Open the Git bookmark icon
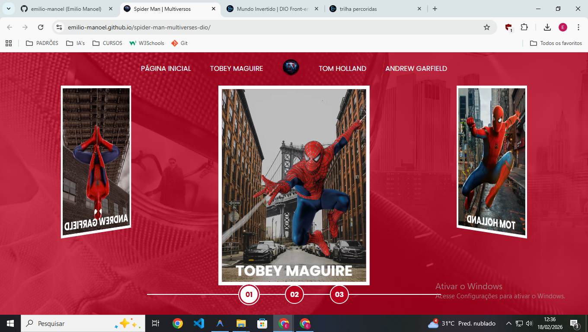 coord(179,43)
